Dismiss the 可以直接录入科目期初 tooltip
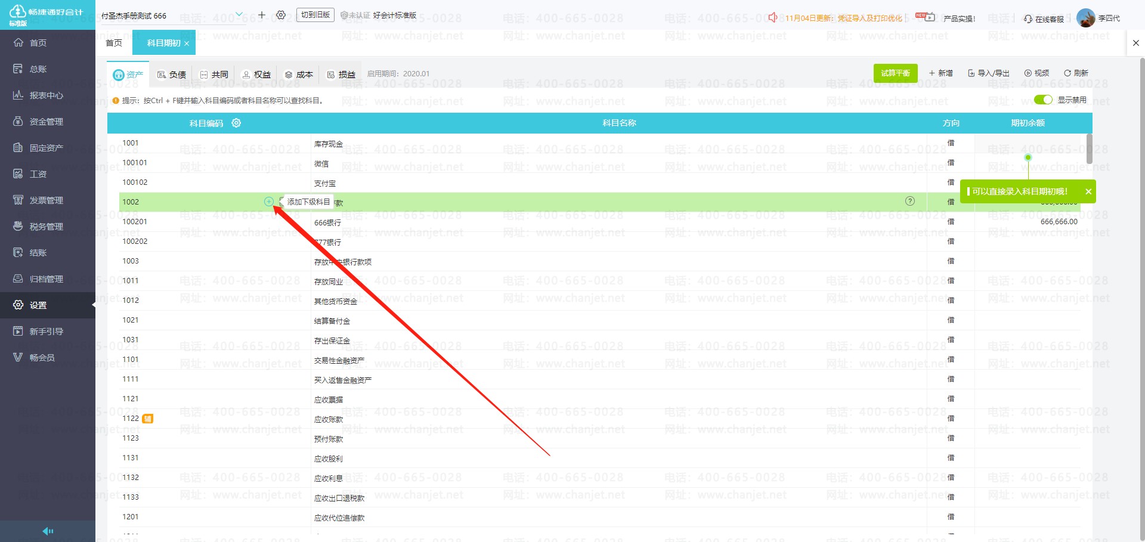The image size is (1145, 542). [x=1088, y=191]
